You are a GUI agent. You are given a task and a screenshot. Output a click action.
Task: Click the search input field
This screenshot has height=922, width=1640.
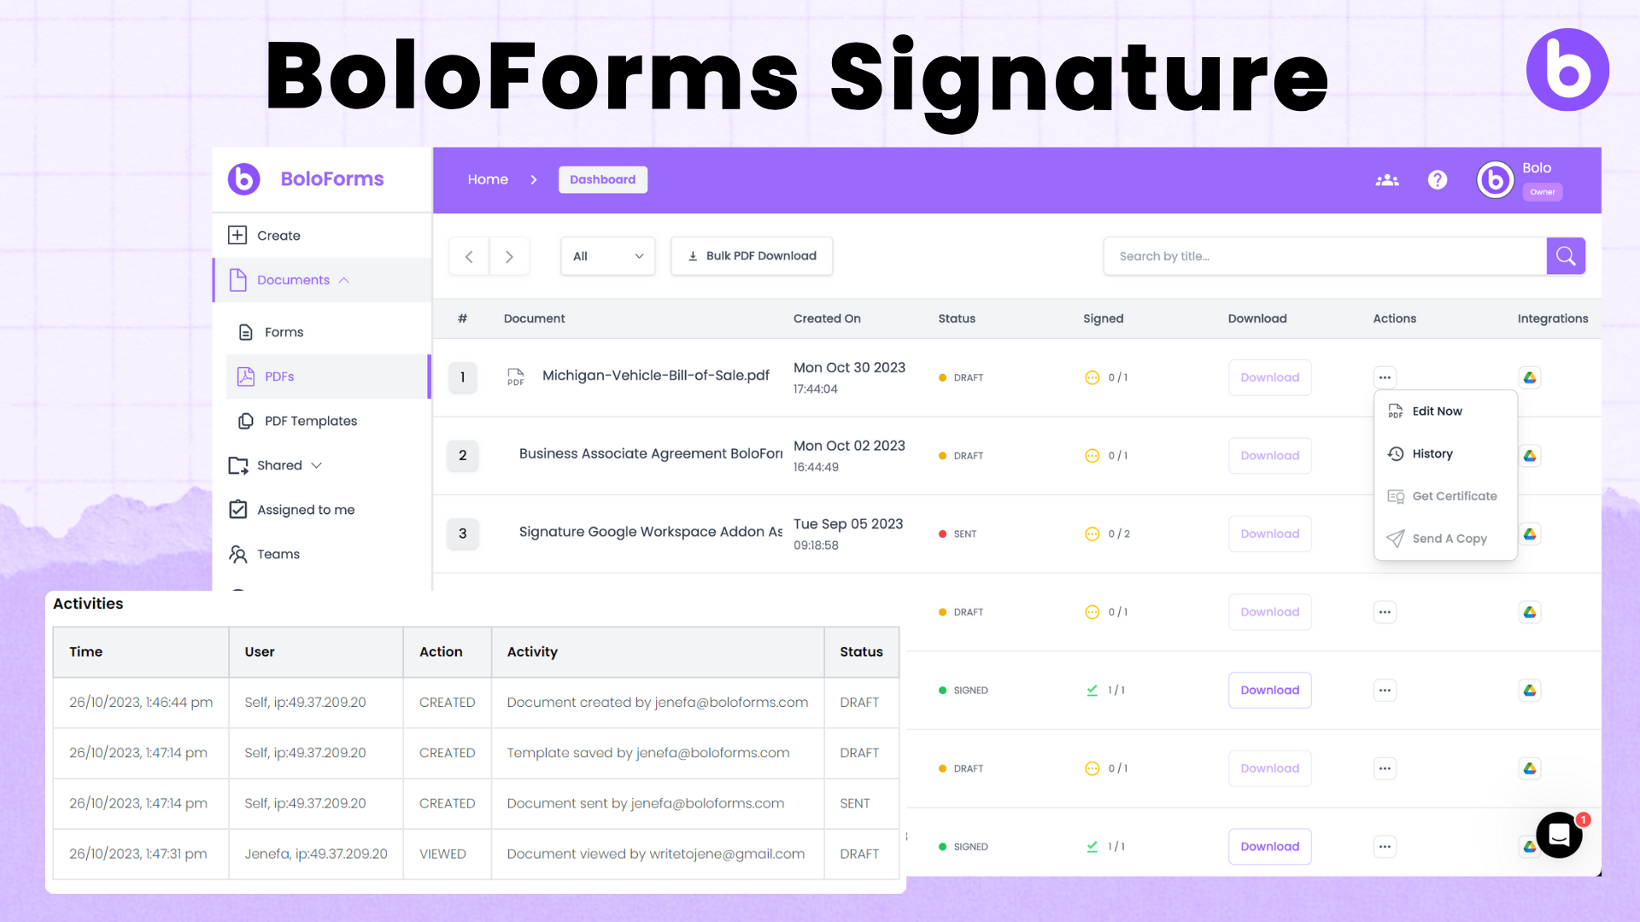(1323, 255)
